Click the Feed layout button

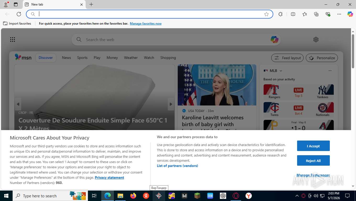pos(287,58)
